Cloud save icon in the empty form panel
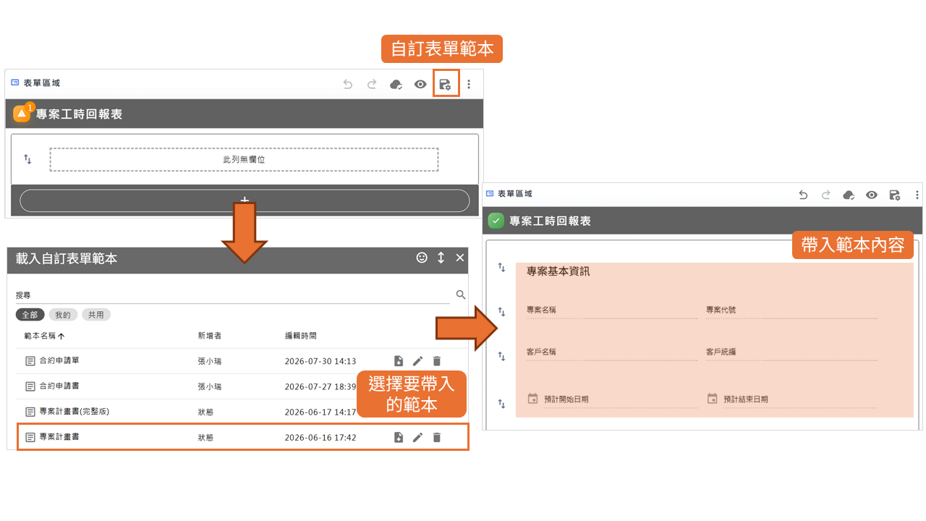The image size is (926, 521). 396,84
